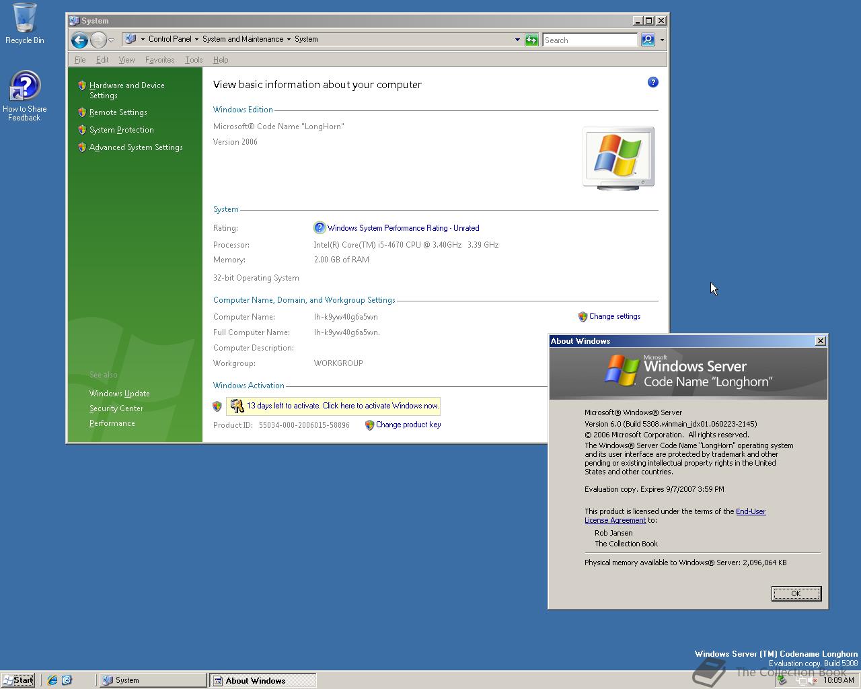The height and width of the screenshot is (689, 861).
Task: Open Performance in See also
Action: (112, 423)
